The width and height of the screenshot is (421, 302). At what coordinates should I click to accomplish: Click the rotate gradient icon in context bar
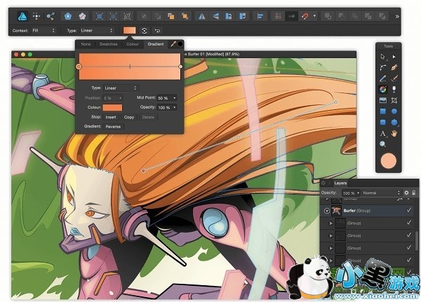click(144, 31)
